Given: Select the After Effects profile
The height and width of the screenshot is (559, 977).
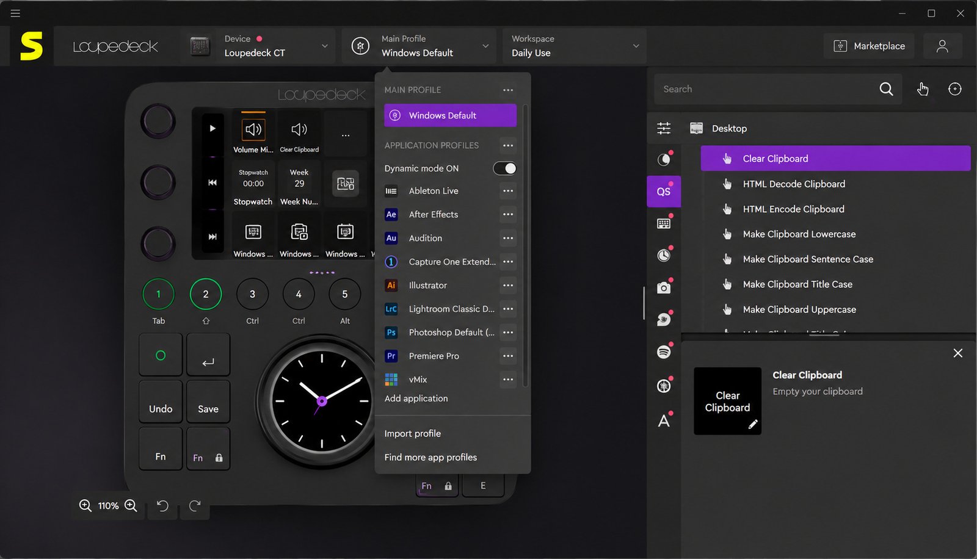Looking at the screenshot, I should pos(434,214).
